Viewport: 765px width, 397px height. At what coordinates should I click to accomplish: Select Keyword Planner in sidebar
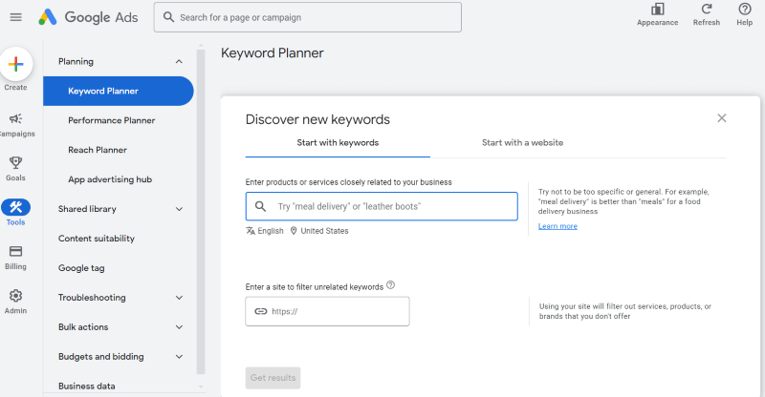coord(118,91)
